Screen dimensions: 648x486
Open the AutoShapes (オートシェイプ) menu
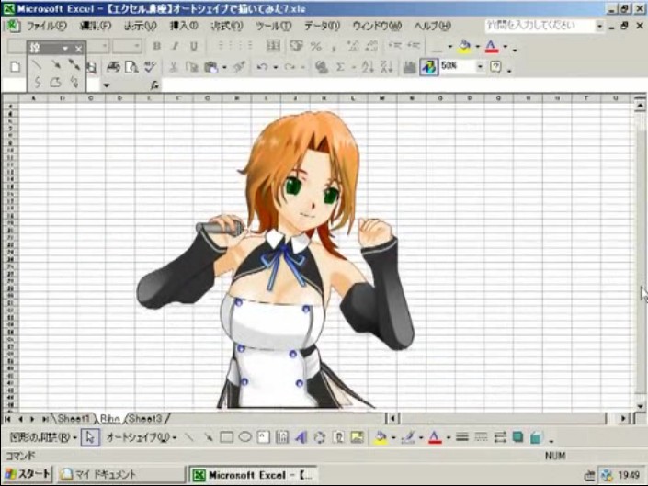141,437
